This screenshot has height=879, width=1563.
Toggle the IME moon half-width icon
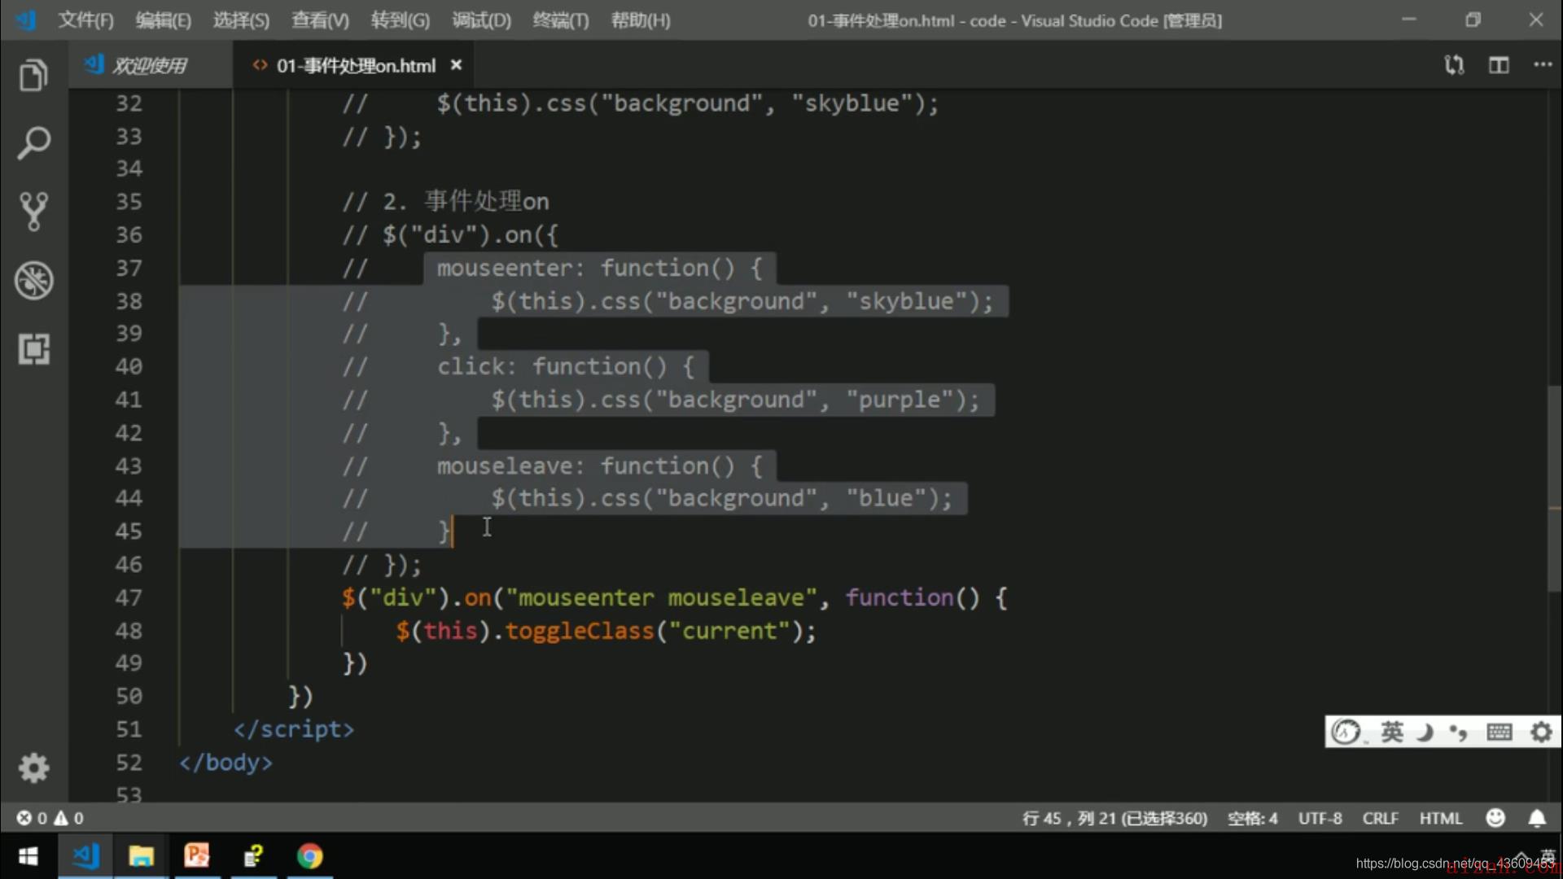tap(1425, 732)
